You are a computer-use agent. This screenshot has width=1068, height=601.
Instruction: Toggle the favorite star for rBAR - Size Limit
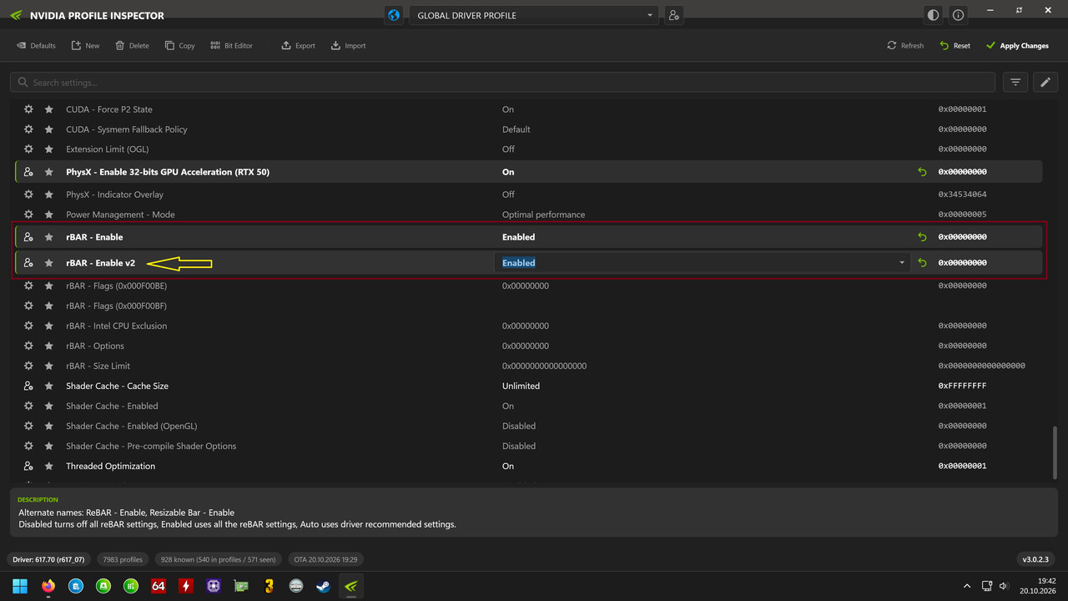(x=48, y=366)
